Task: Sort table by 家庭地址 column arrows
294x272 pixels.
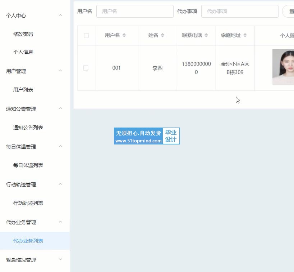Action: (x=245, y=35)
